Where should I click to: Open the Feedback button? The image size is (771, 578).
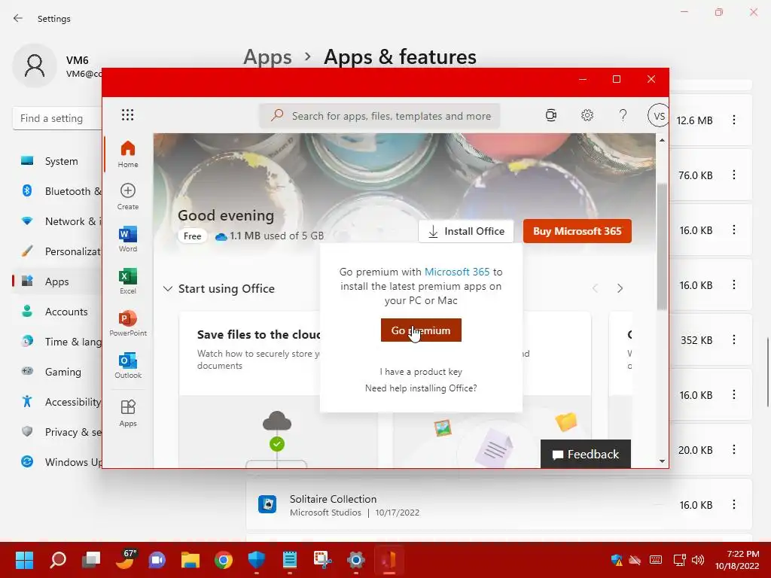[x=585, y=454]
